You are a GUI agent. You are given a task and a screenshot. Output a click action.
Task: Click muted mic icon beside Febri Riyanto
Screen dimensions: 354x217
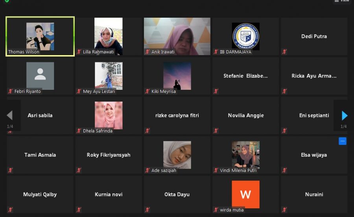click(x=10, y=91)
